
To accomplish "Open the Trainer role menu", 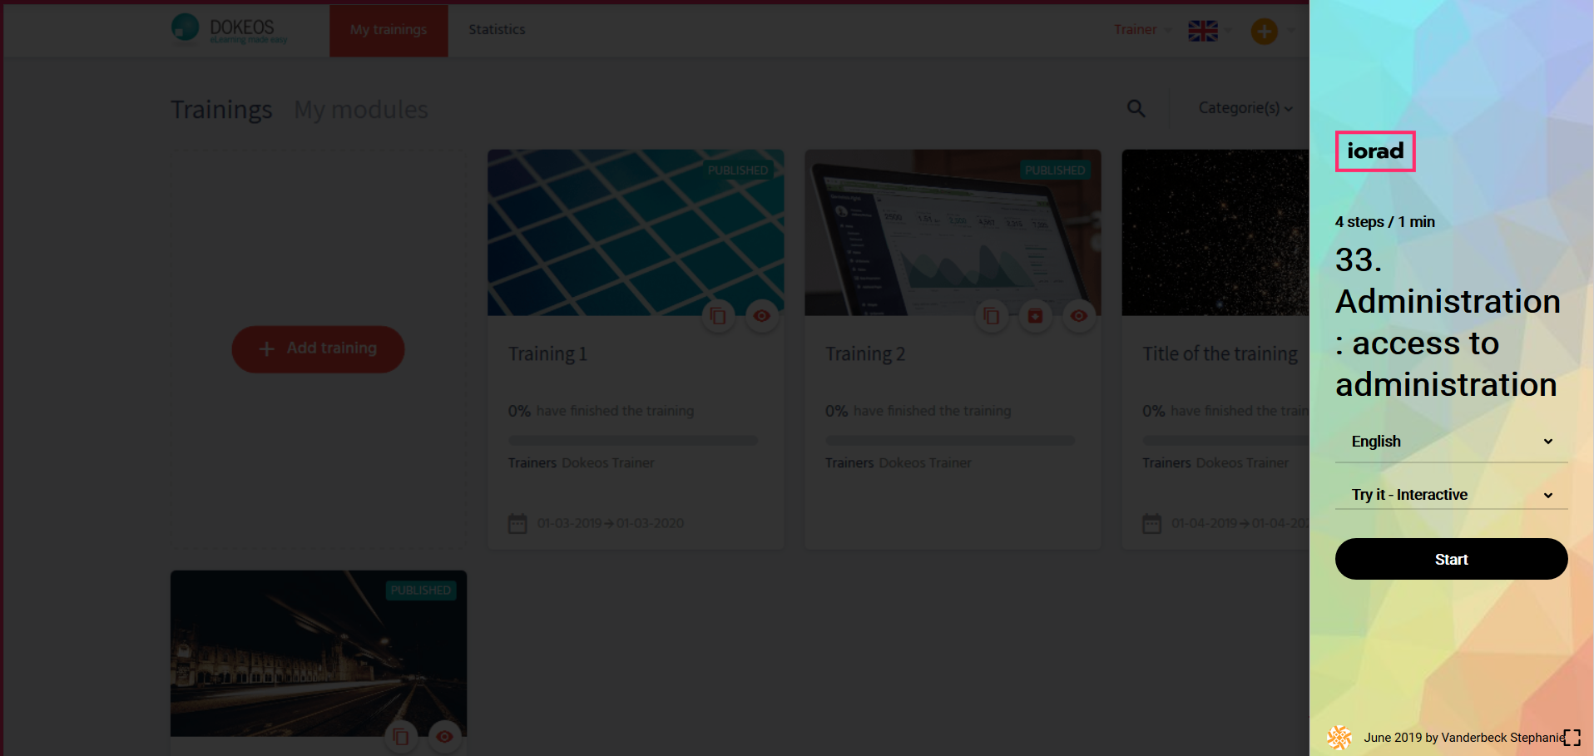I will coord(1141,30).
